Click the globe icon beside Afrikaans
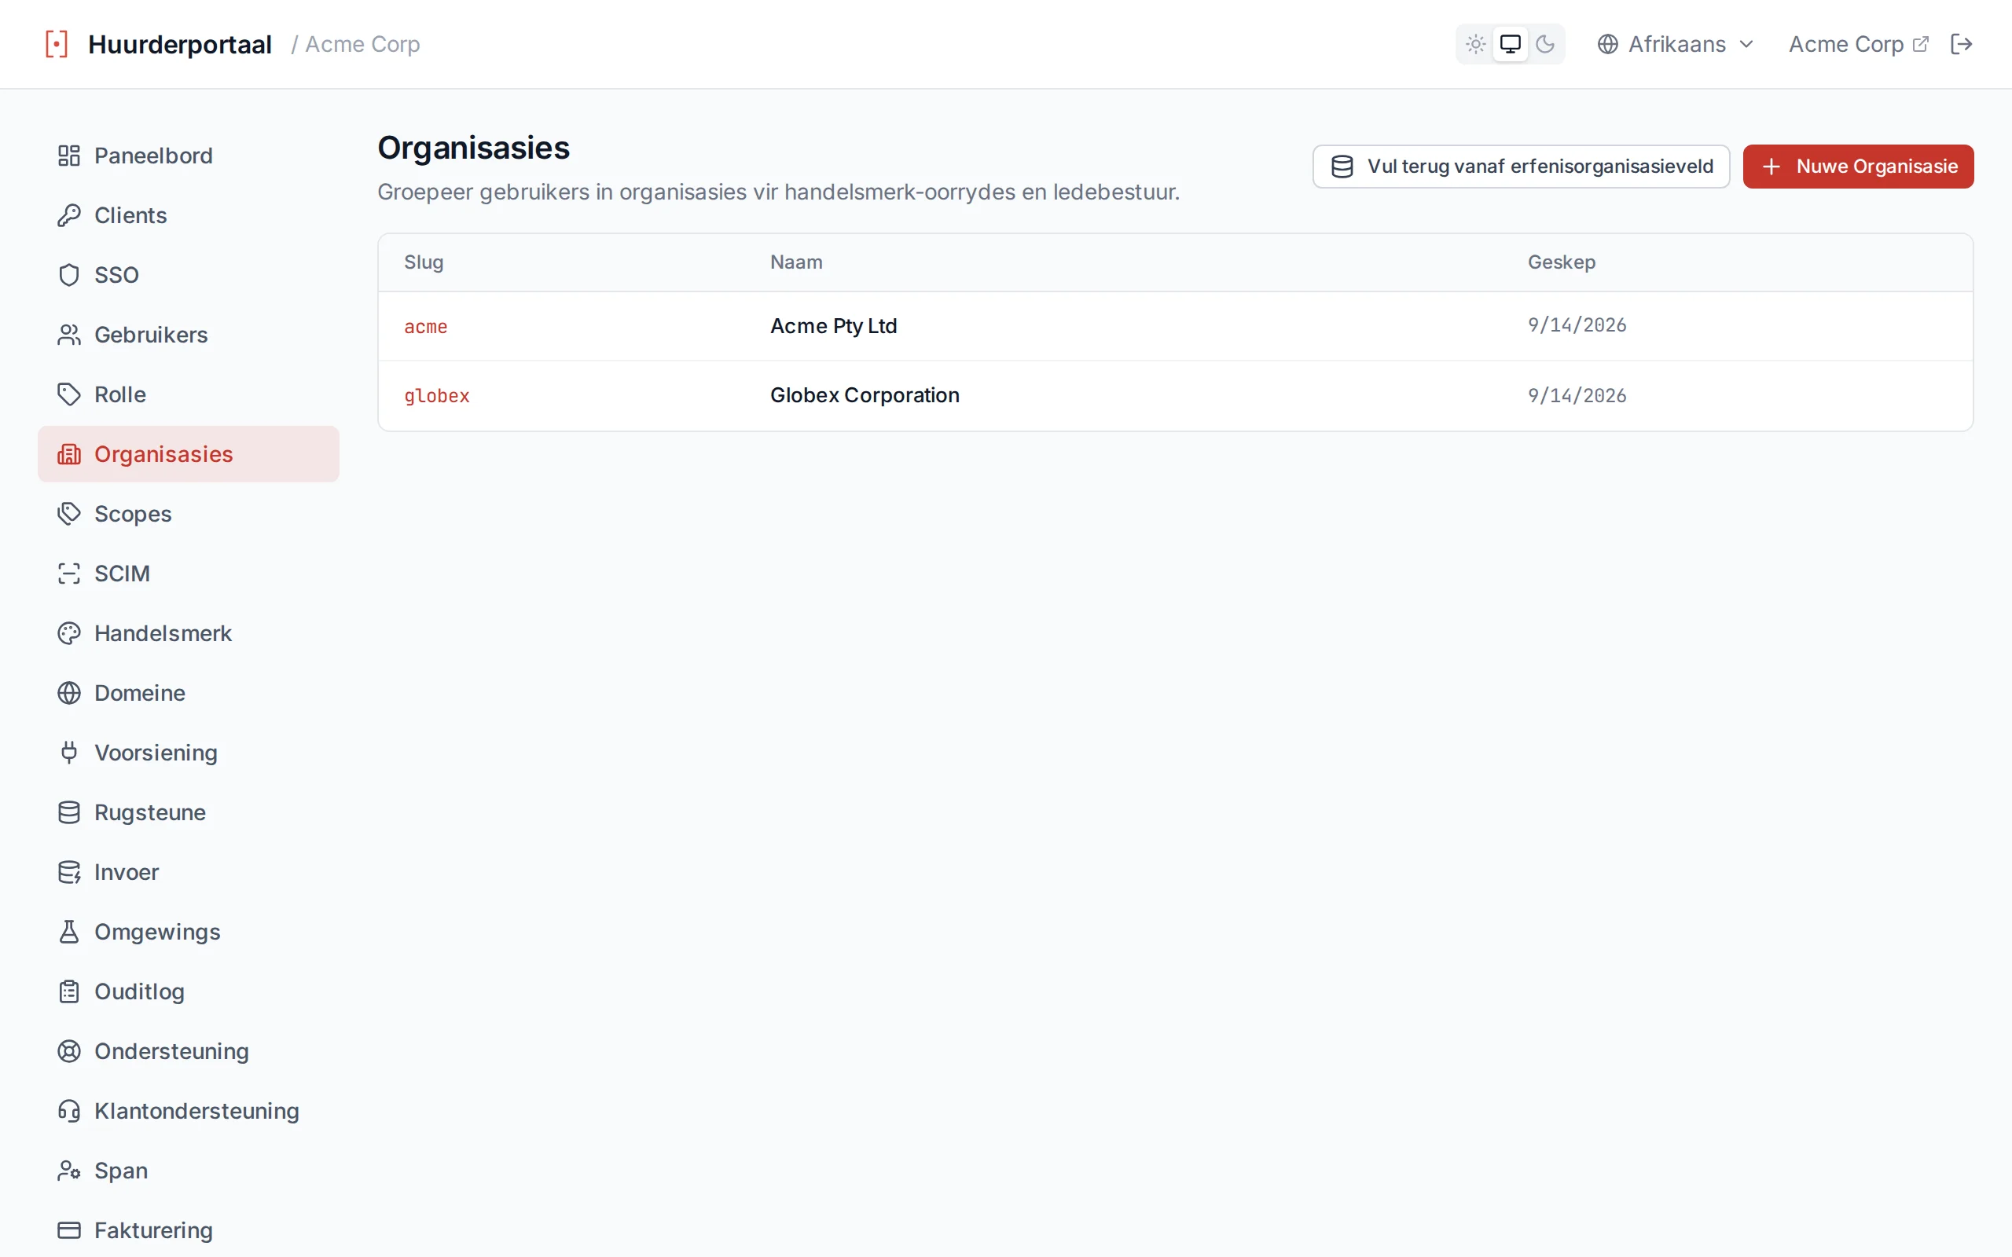The image size is (2012, 1257). (1608, 44)
